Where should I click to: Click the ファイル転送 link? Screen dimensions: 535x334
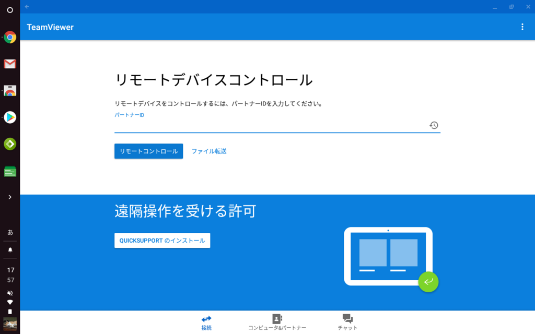point(209,151)
